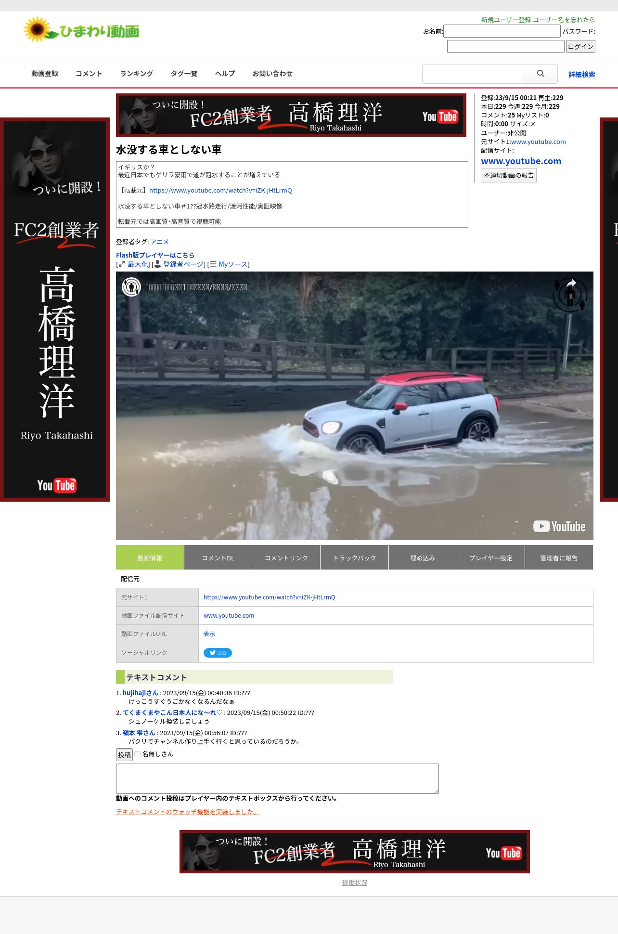Select the 動画情報 tab
Screen dimensions: 618x934
pyautogui.click(x=150, y=558)
